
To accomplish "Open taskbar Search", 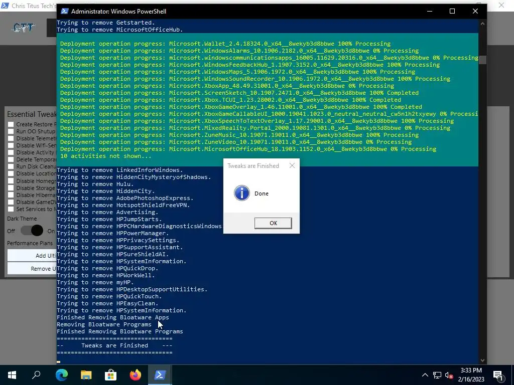I will point(36,375).
